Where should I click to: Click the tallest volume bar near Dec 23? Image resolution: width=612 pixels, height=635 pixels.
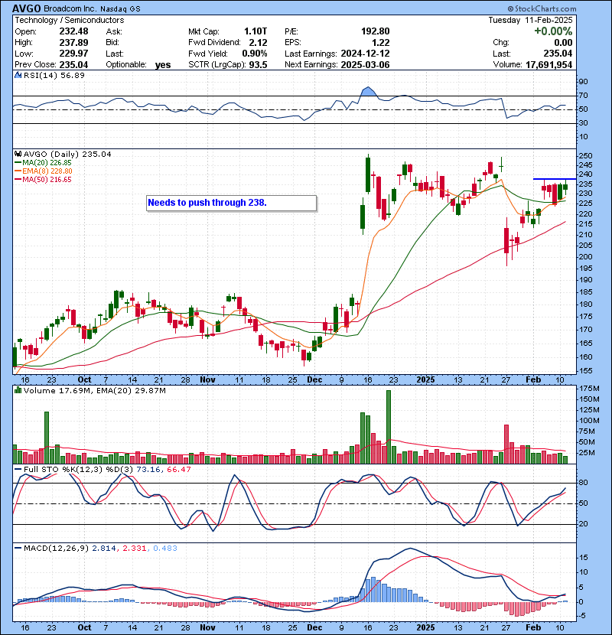pyautogui.click(x=389, y=427)
